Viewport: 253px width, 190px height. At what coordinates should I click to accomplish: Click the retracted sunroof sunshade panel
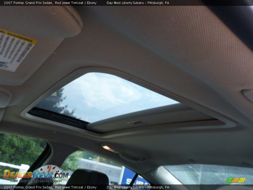(153, 119)
